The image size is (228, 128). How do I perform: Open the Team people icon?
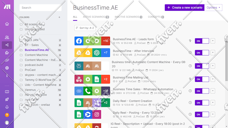coord(7,37)
